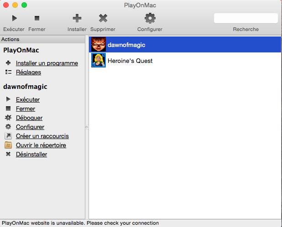Click the Fermer link in sidebar
282x227 pixels.
26,108
